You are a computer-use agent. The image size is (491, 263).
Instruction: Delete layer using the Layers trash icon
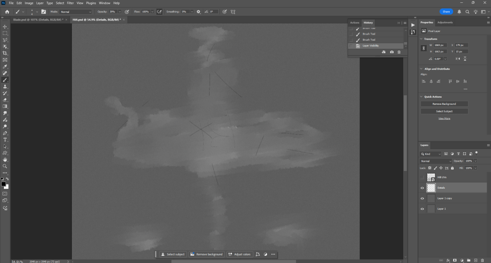pyautogui.click(x=482, y=260)
